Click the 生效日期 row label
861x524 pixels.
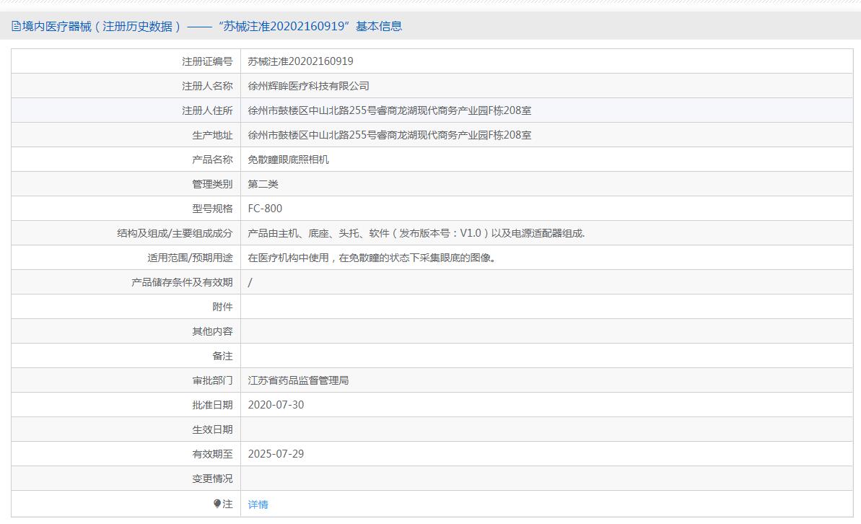[x=212, y=429]
